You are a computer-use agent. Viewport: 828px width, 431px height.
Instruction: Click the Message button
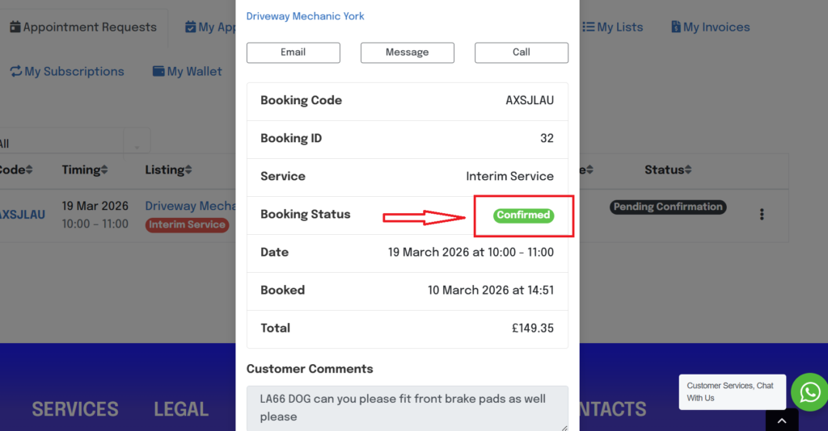[407, 52]
